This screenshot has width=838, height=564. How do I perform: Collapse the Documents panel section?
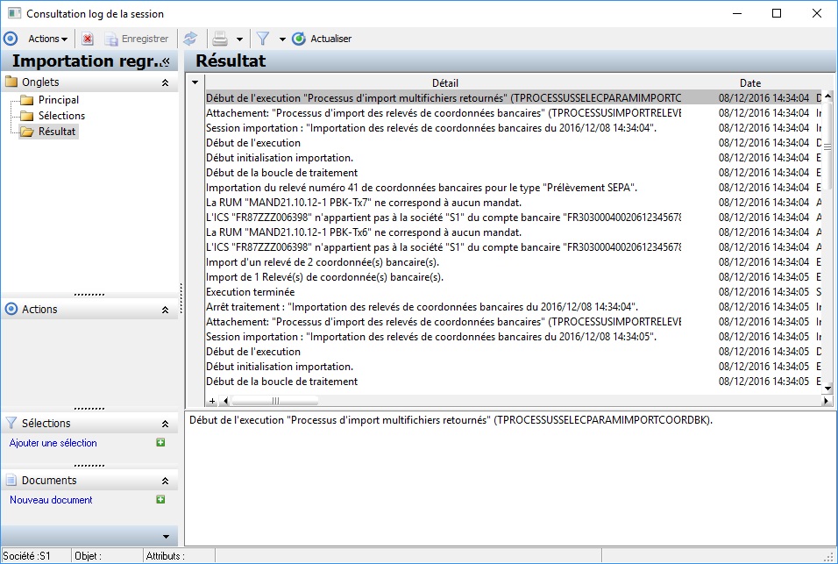tap(165, 481)
